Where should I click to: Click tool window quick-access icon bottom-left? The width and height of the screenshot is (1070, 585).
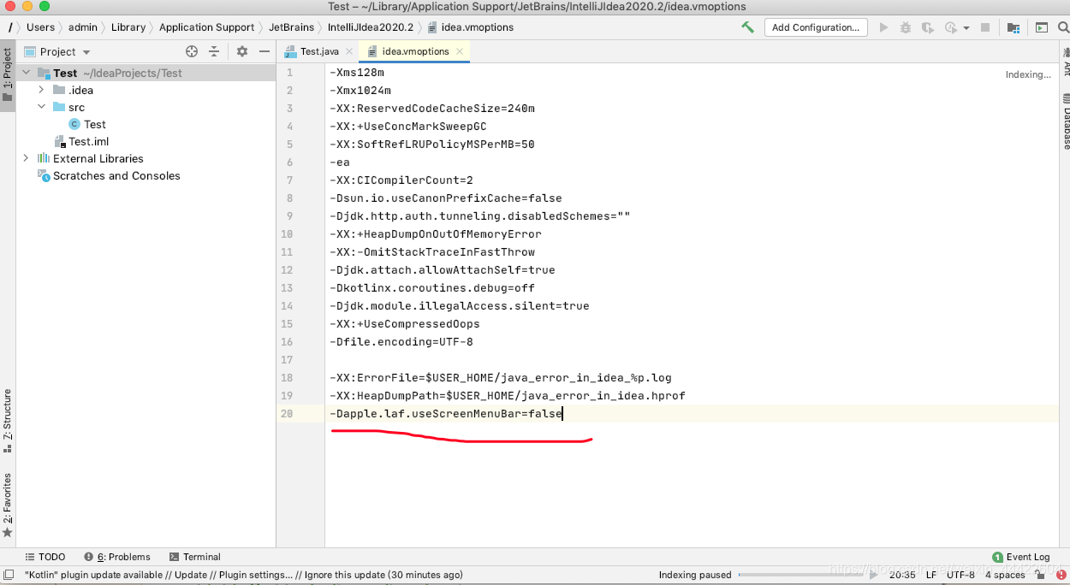[8, 575]
